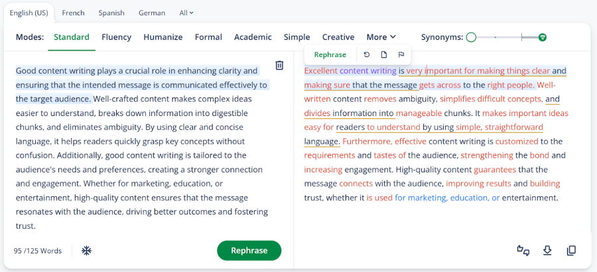Click the diamond premium handle on Synonyms slider
Screen dimensions: 597x272
(543, 37)
